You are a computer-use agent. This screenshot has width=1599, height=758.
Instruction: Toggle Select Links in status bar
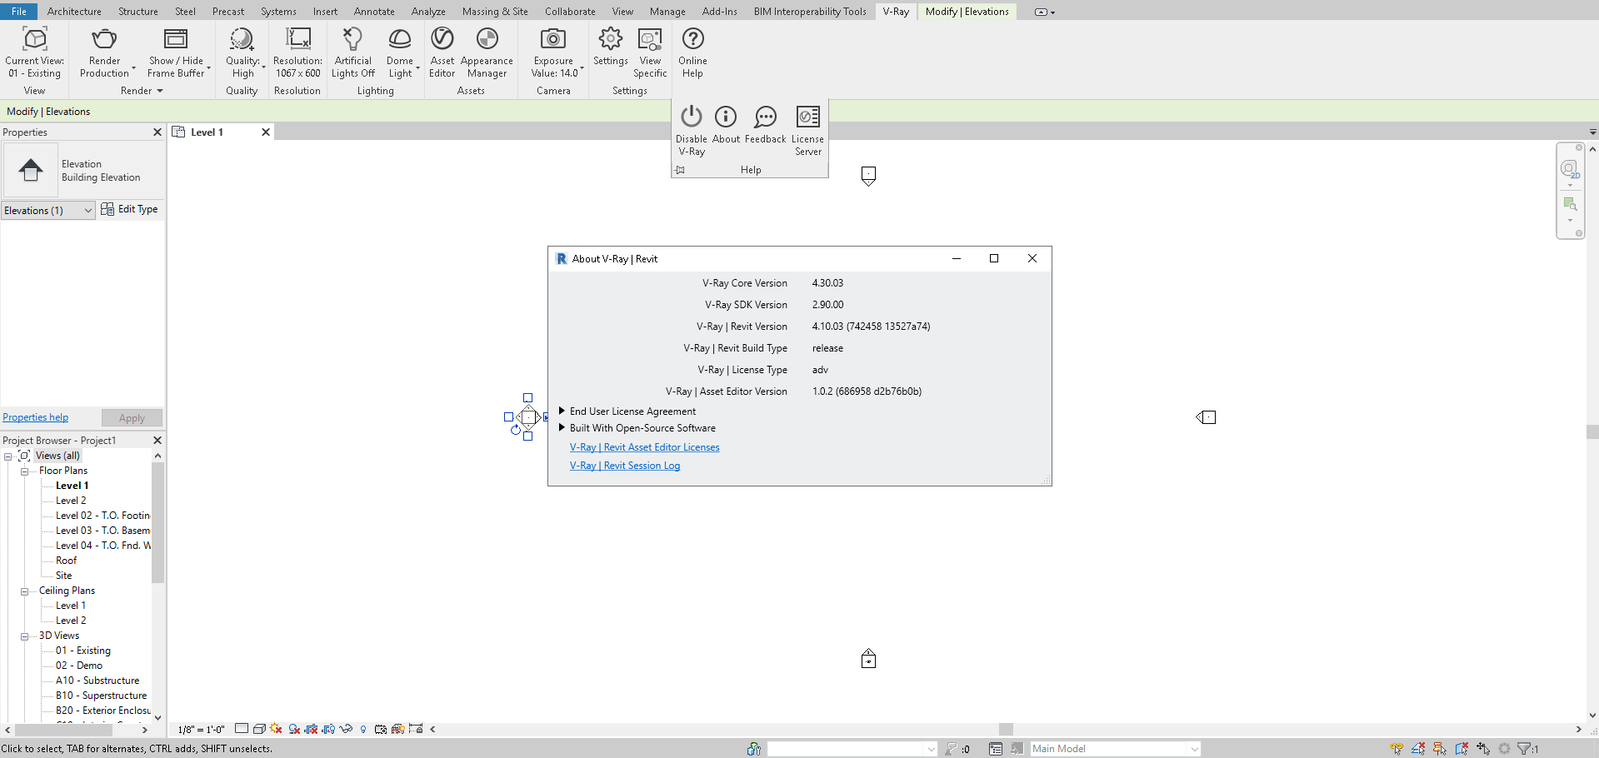1397,749
